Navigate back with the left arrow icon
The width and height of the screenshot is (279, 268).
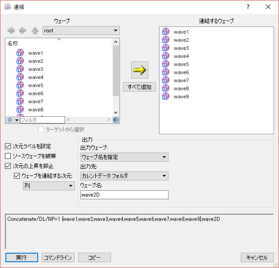coord(11,31)
